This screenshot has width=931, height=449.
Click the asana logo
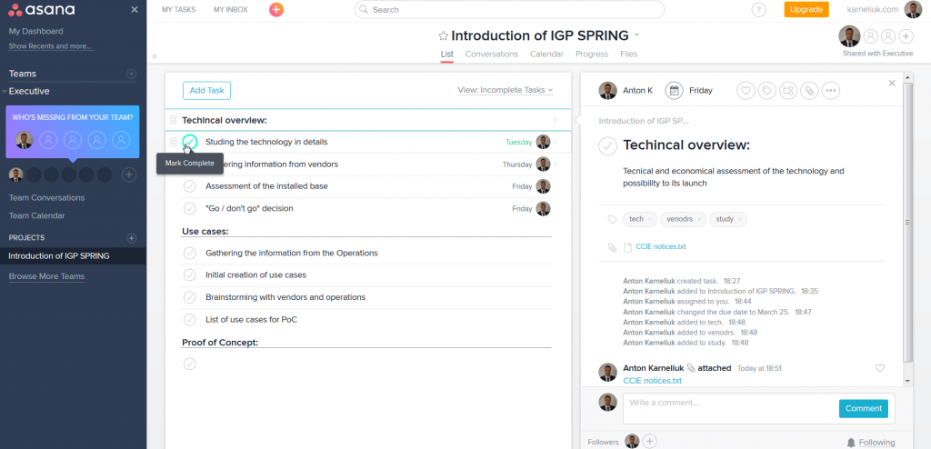coord(42,9)
